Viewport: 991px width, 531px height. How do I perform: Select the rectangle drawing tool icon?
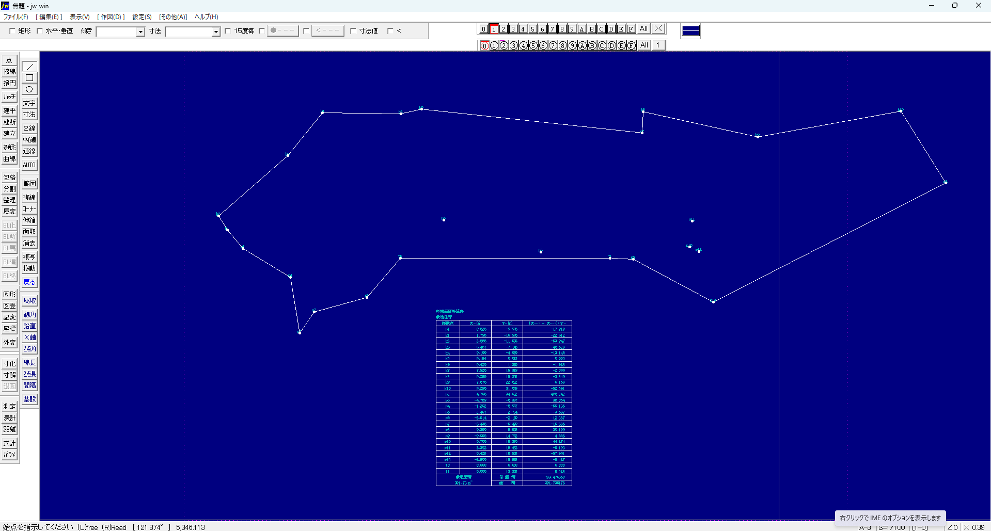click(29, 78)
